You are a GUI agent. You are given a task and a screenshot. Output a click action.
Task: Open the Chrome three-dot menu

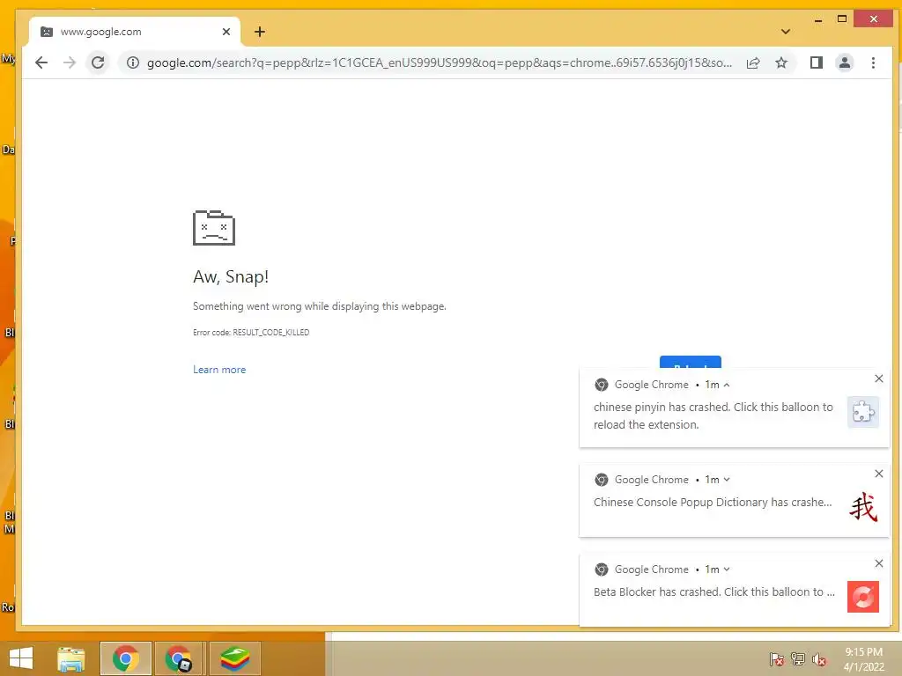(873, 62)
